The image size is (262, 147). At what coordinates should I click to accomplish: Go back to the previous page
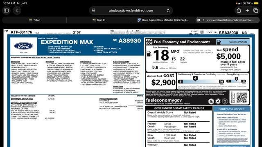click(17, 11)
